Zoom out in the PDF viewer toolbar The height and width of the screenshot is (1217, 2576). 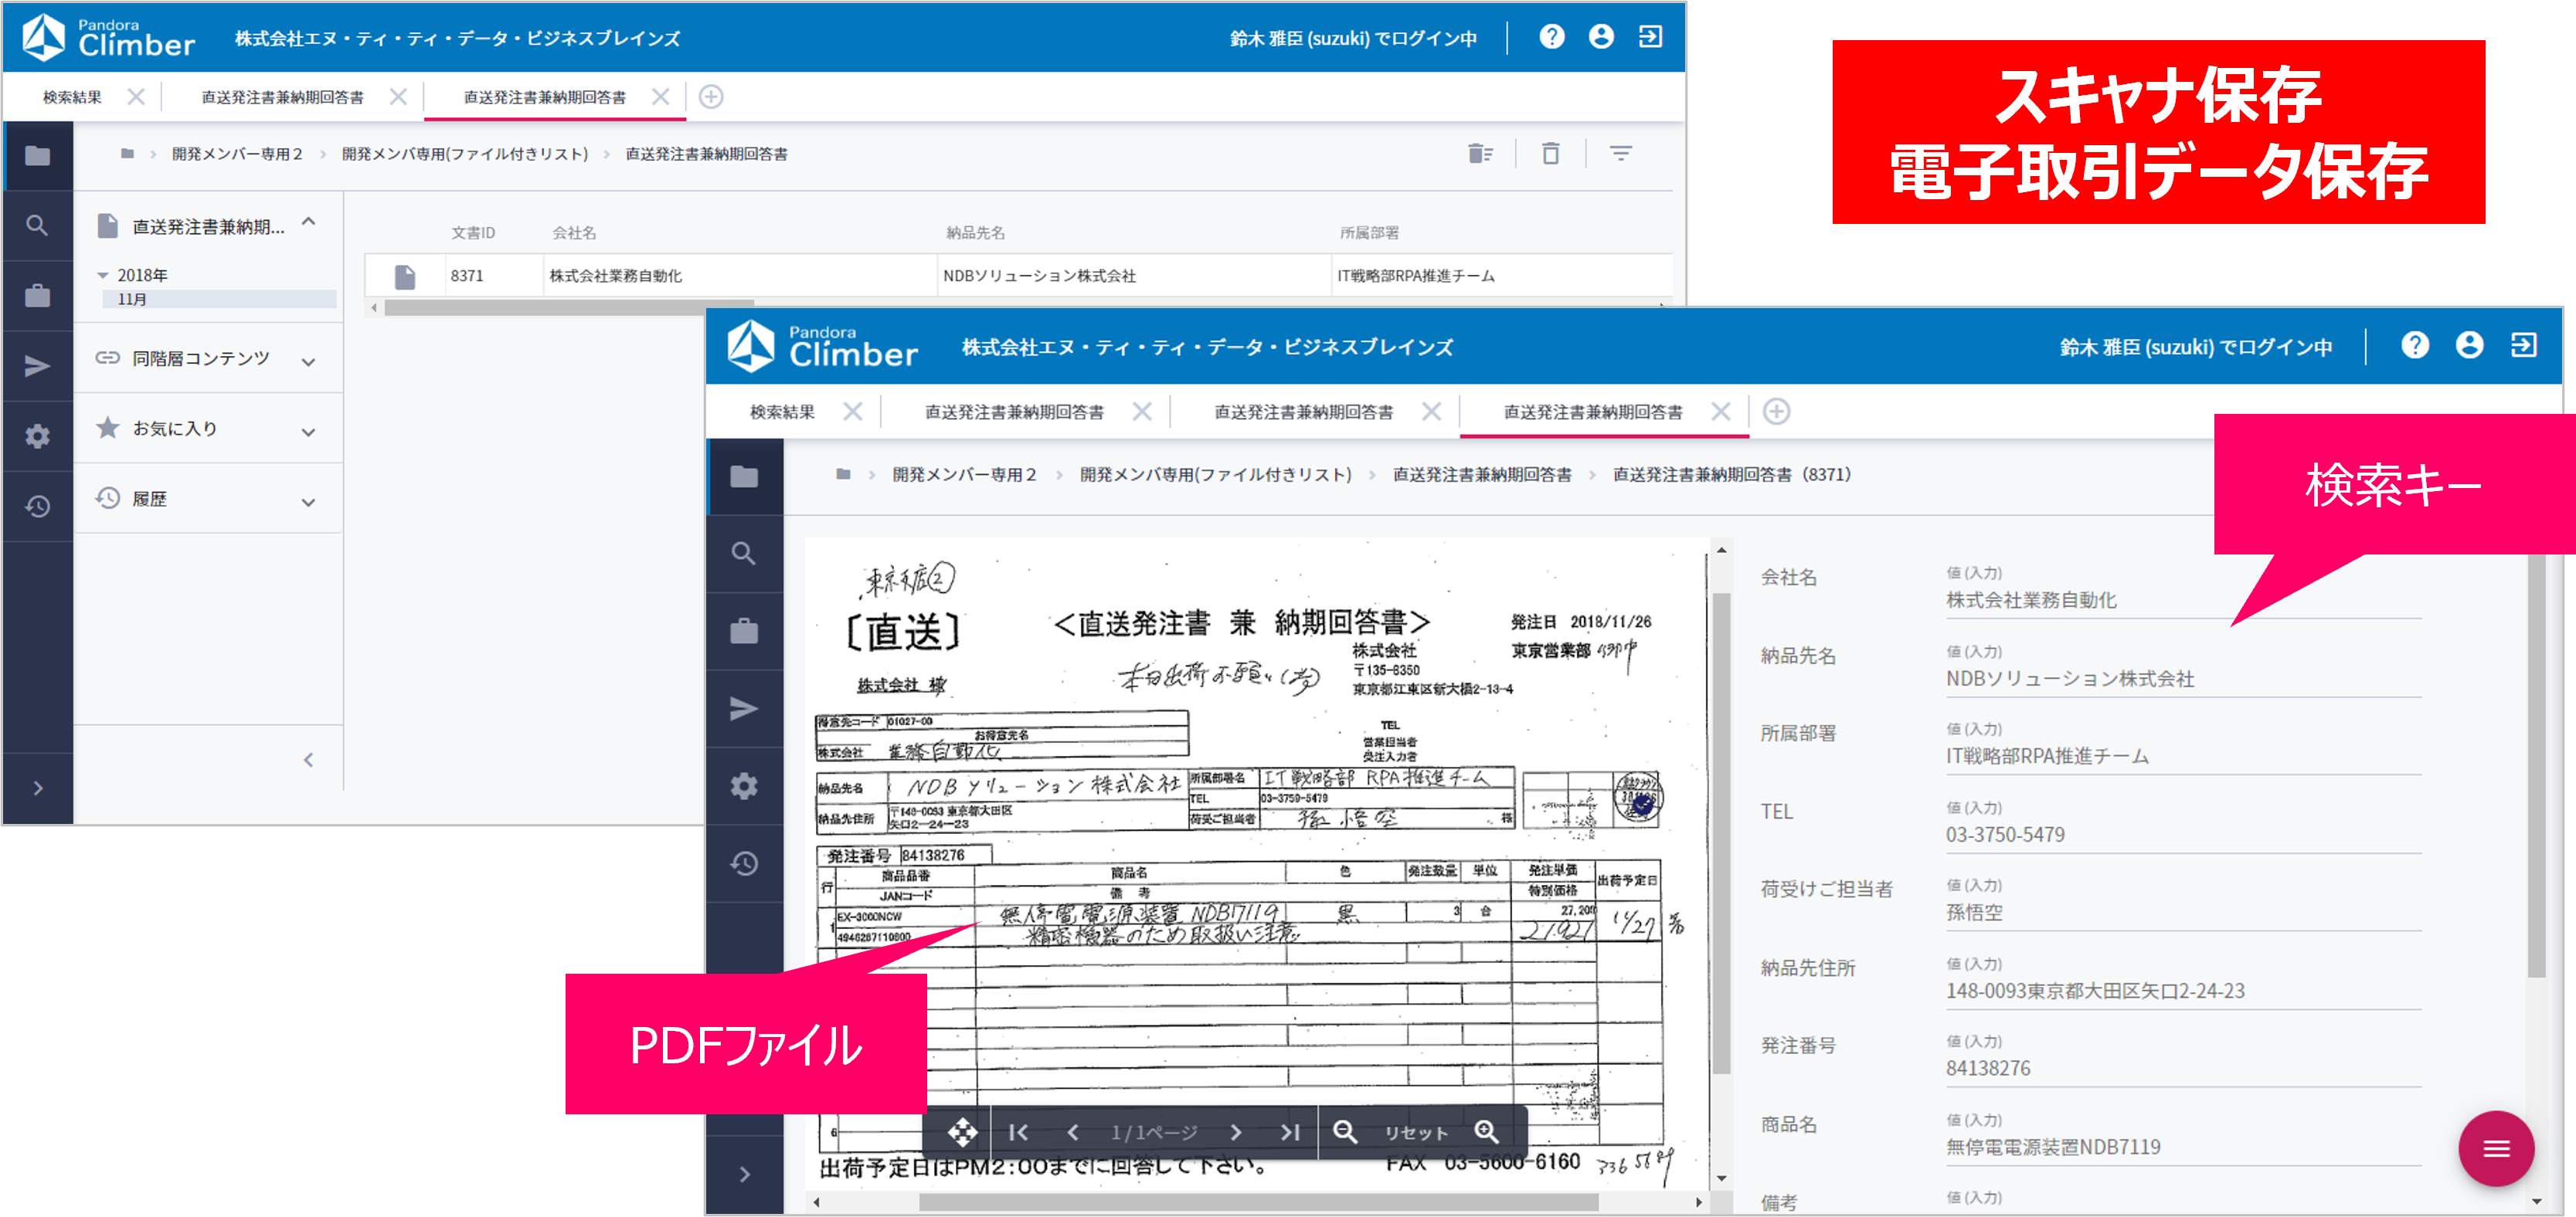pyautogui.click(x=1345, y=1131)
